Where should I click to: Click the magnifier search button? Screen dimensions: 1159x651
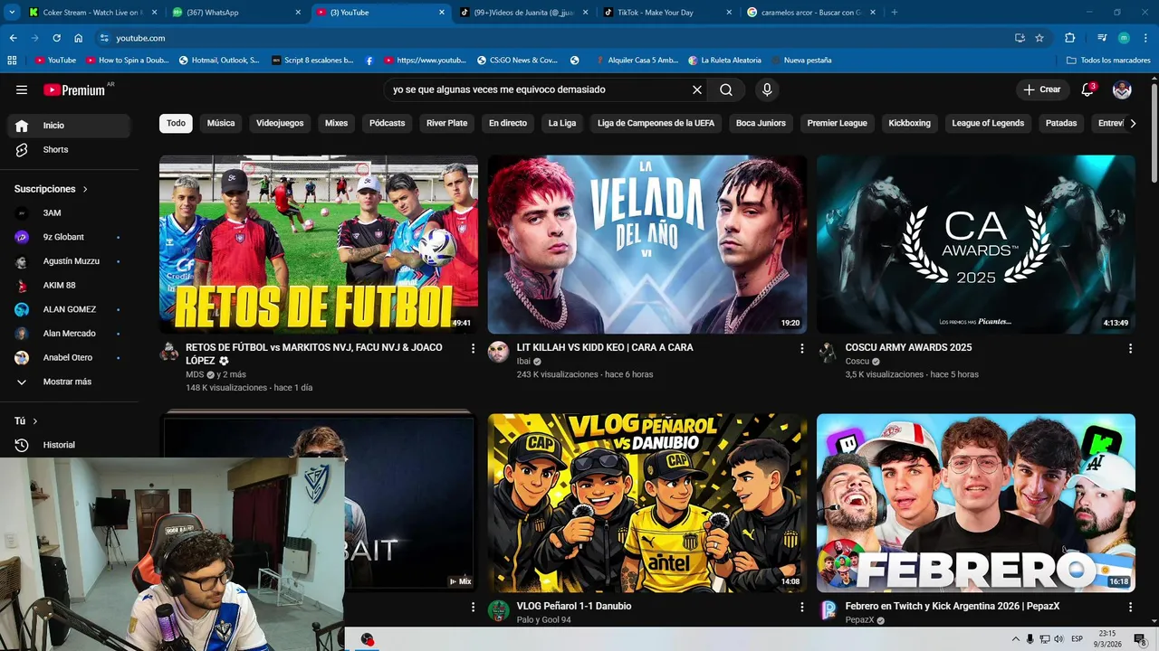coord(726,90)
